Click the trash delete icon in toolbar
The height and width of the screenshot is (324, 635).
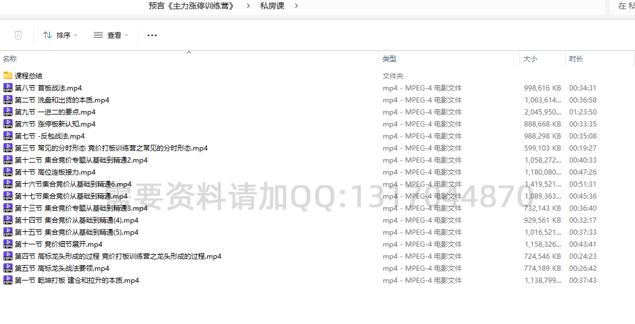pyautogui.click(x=18, y=35)
